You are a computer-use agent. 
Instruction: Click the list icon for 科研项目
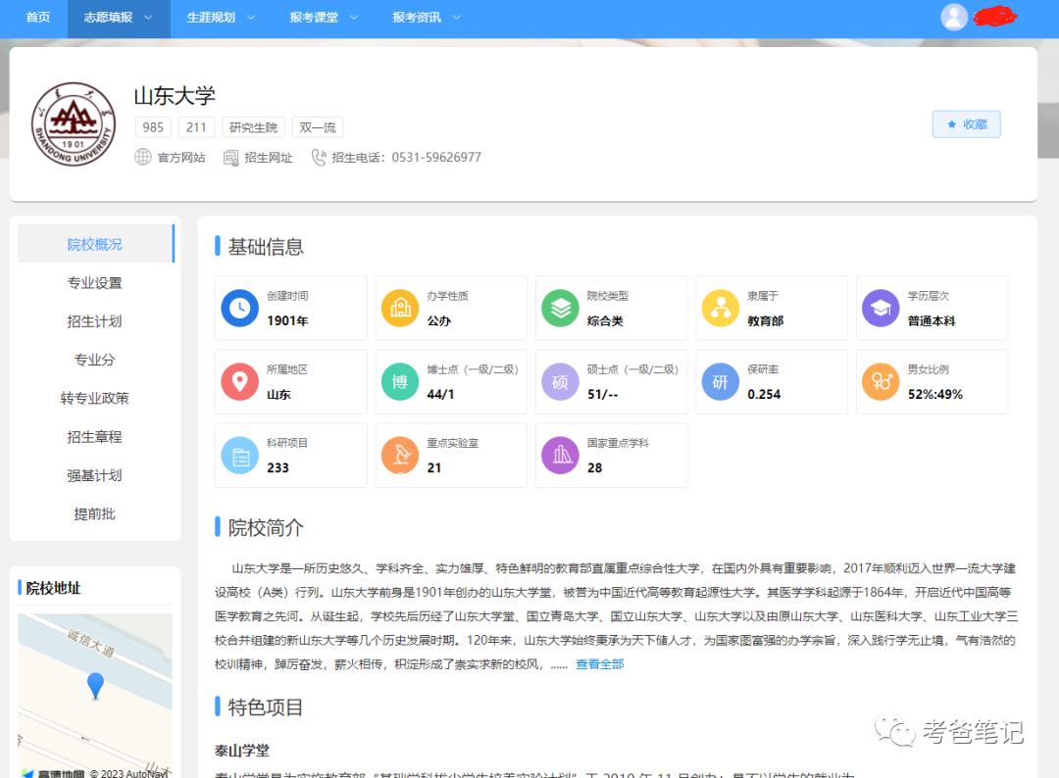pyautogui.click(x=240, y=455)
